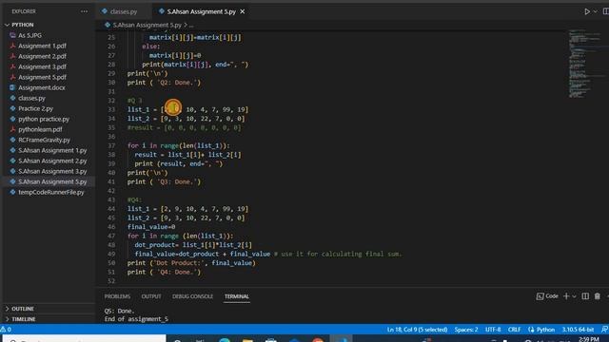Select S.Ahsan Assignment 5.py in explorer
This screenshot has height=342, width=609.
[52, 181]
